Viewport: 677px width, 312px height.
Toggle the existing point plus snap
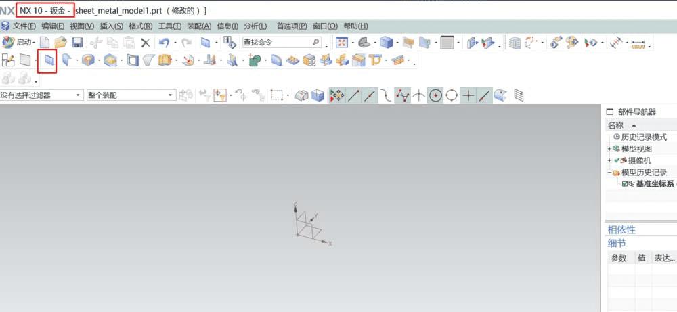(468, 95)
